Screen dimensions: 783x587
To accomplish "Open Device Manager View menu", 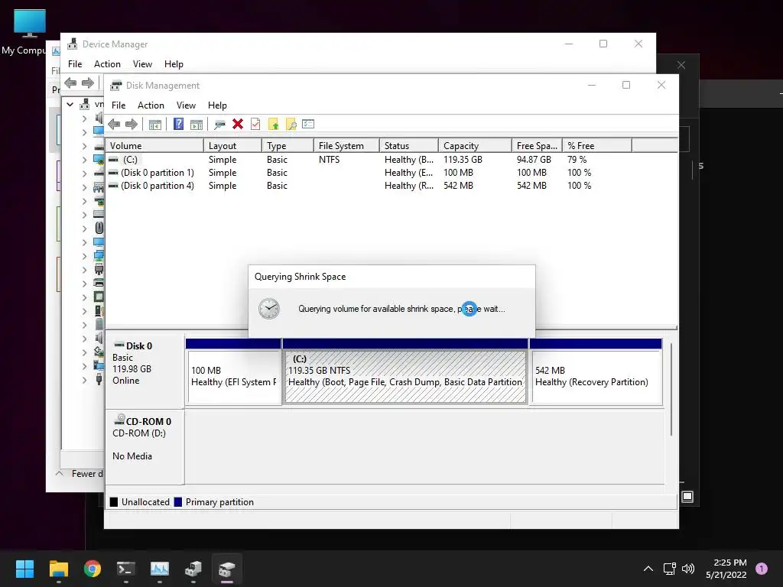I will click(142, 64).
